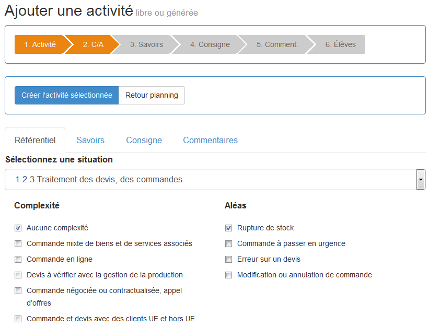Select wizard step 2. C/A
Image resolution: width=429 pixels, height=327 pixels.
[x=93, y=44]
